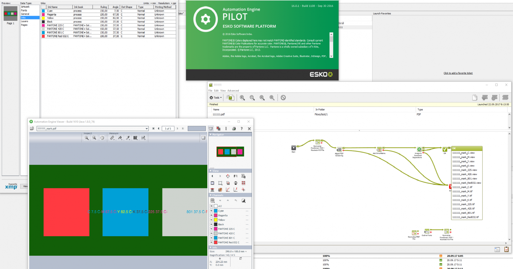Select Inks in Data Type list
Screen dimensions: 513x269
[30, 17]
